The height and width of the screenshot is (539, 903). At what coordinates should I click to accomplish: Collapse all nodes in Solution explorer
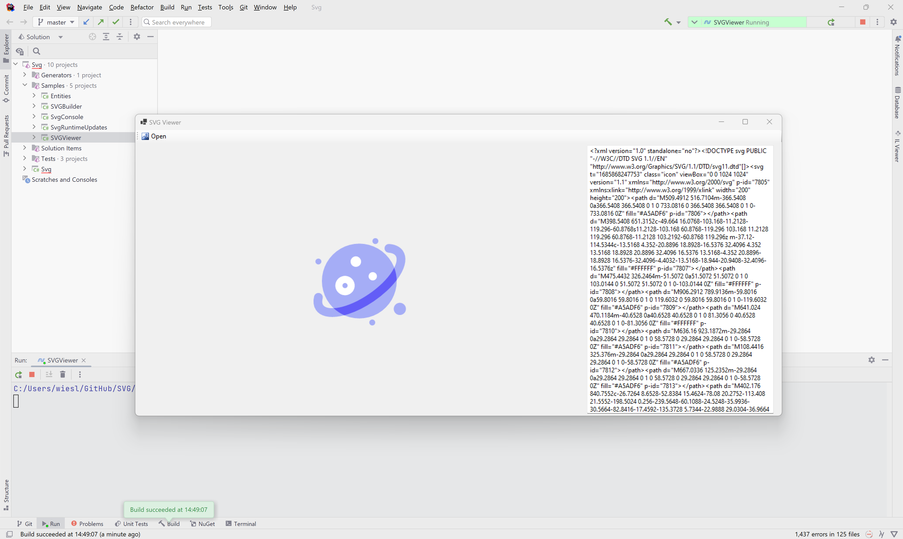[x=120, y=37]
